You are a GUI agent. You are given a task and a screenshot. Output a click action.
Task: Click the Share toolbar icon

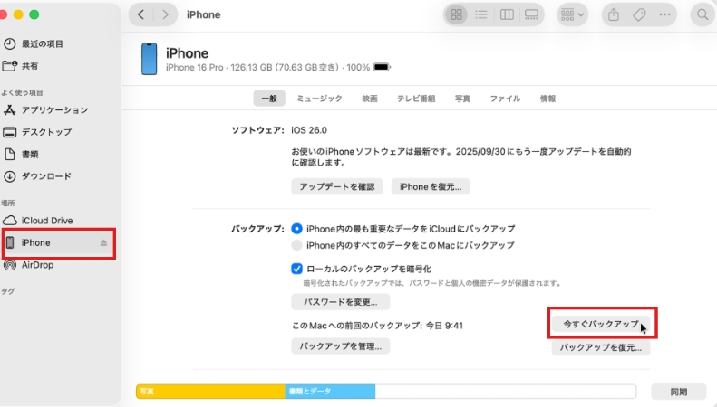[x=614, y=14]
